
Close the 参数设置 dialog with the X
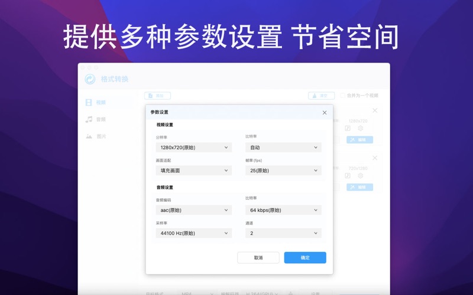pos(325,113)
